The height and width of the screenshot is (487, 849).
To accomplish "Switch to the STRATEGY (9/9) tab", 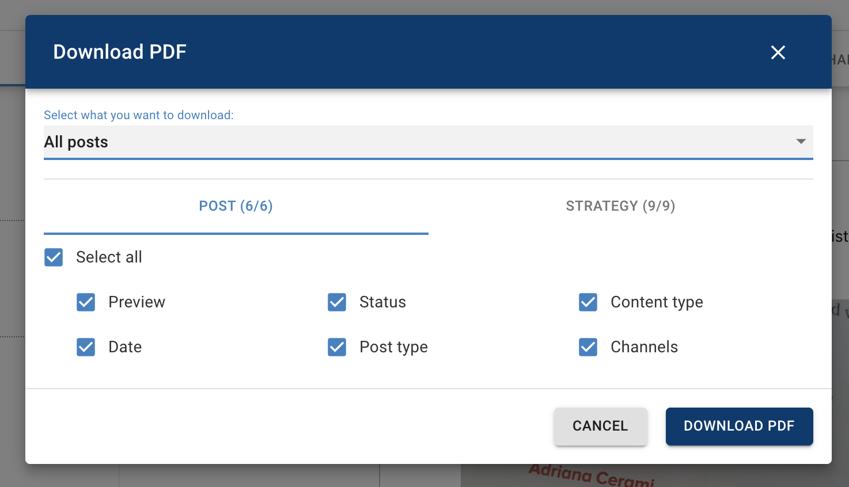I will point(621,206).
